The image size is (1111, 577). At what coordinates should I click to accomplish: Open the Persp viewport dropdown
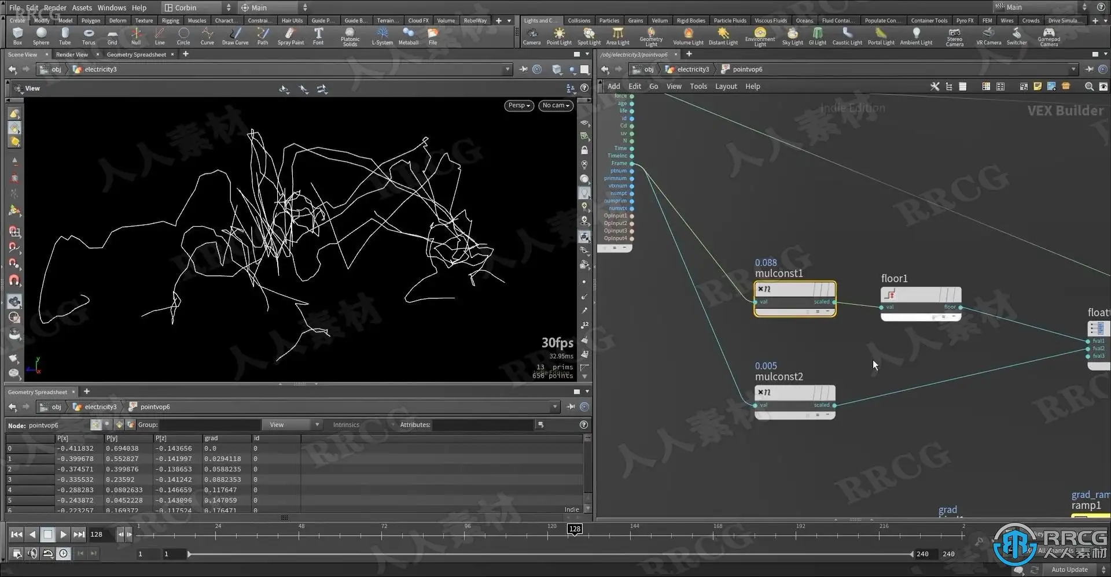coord(518,106)
